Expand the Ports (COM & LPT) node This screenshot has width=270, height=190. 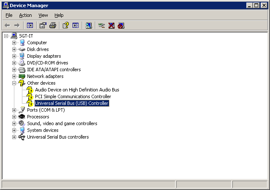tap(14, 110)
